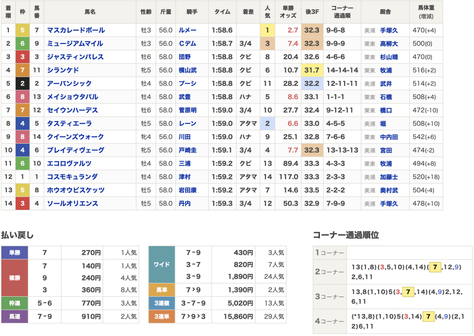Viewport: 474px width, 336px height.
Task: Select the コーナー通過順位 heading
Action: pos(346,235)
